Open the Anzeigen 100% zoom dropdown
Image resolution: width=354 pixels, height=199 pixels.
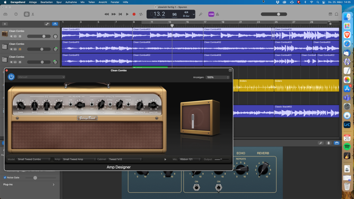tap(218, 77)
